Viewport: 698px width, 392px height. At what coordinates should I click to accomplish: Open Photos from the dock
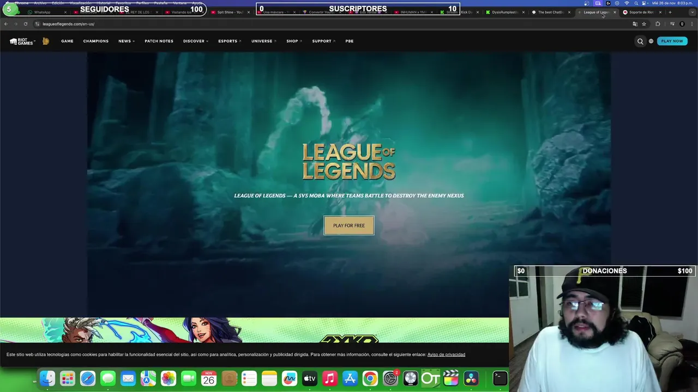169,378
